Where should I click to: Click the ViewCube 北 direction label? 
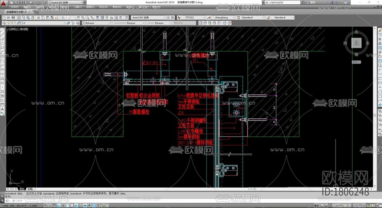(356, 32)
